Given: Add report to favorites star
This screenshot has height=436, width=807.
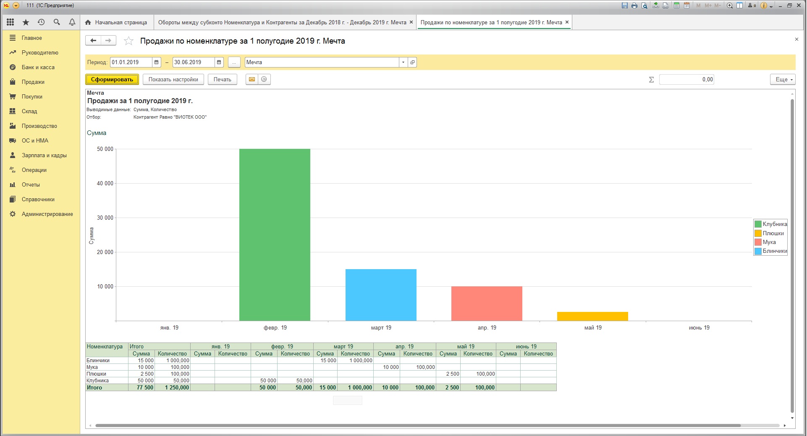Looking at the screenshot, I should pos(128,41).
